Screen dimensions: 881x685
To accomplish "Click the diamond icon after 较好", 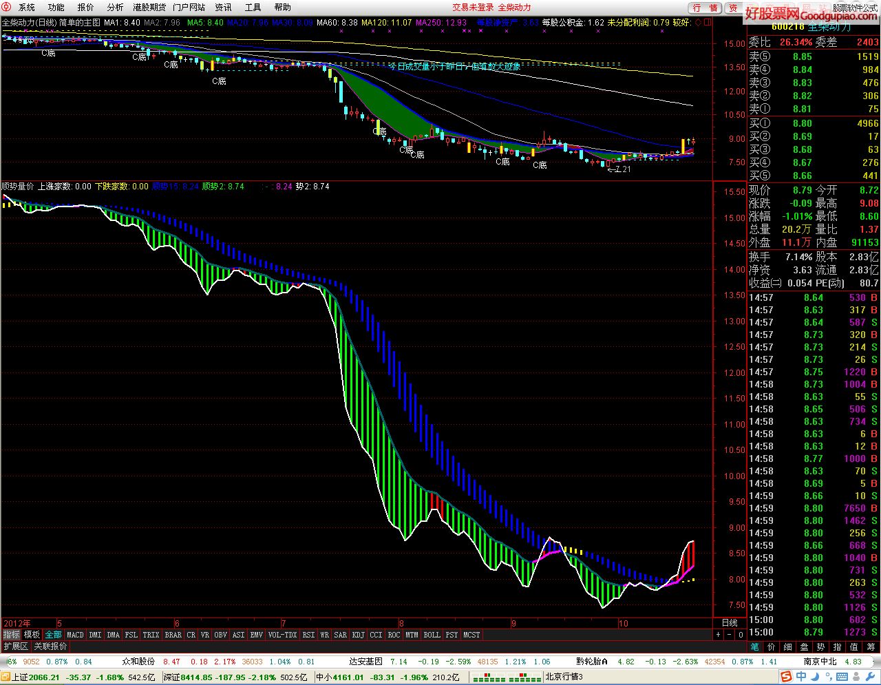I will click(x=699, y=22).
